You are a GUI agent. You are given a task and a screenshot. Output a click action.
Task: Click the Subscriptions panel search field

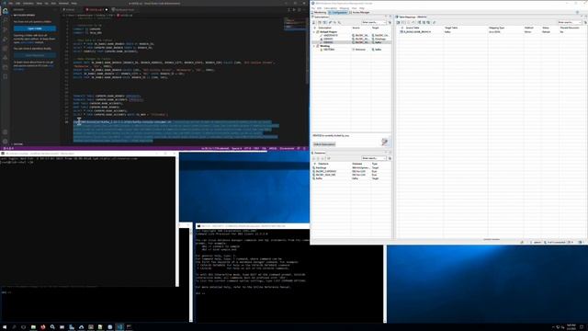pyautogui.click(x=374, y=22)
